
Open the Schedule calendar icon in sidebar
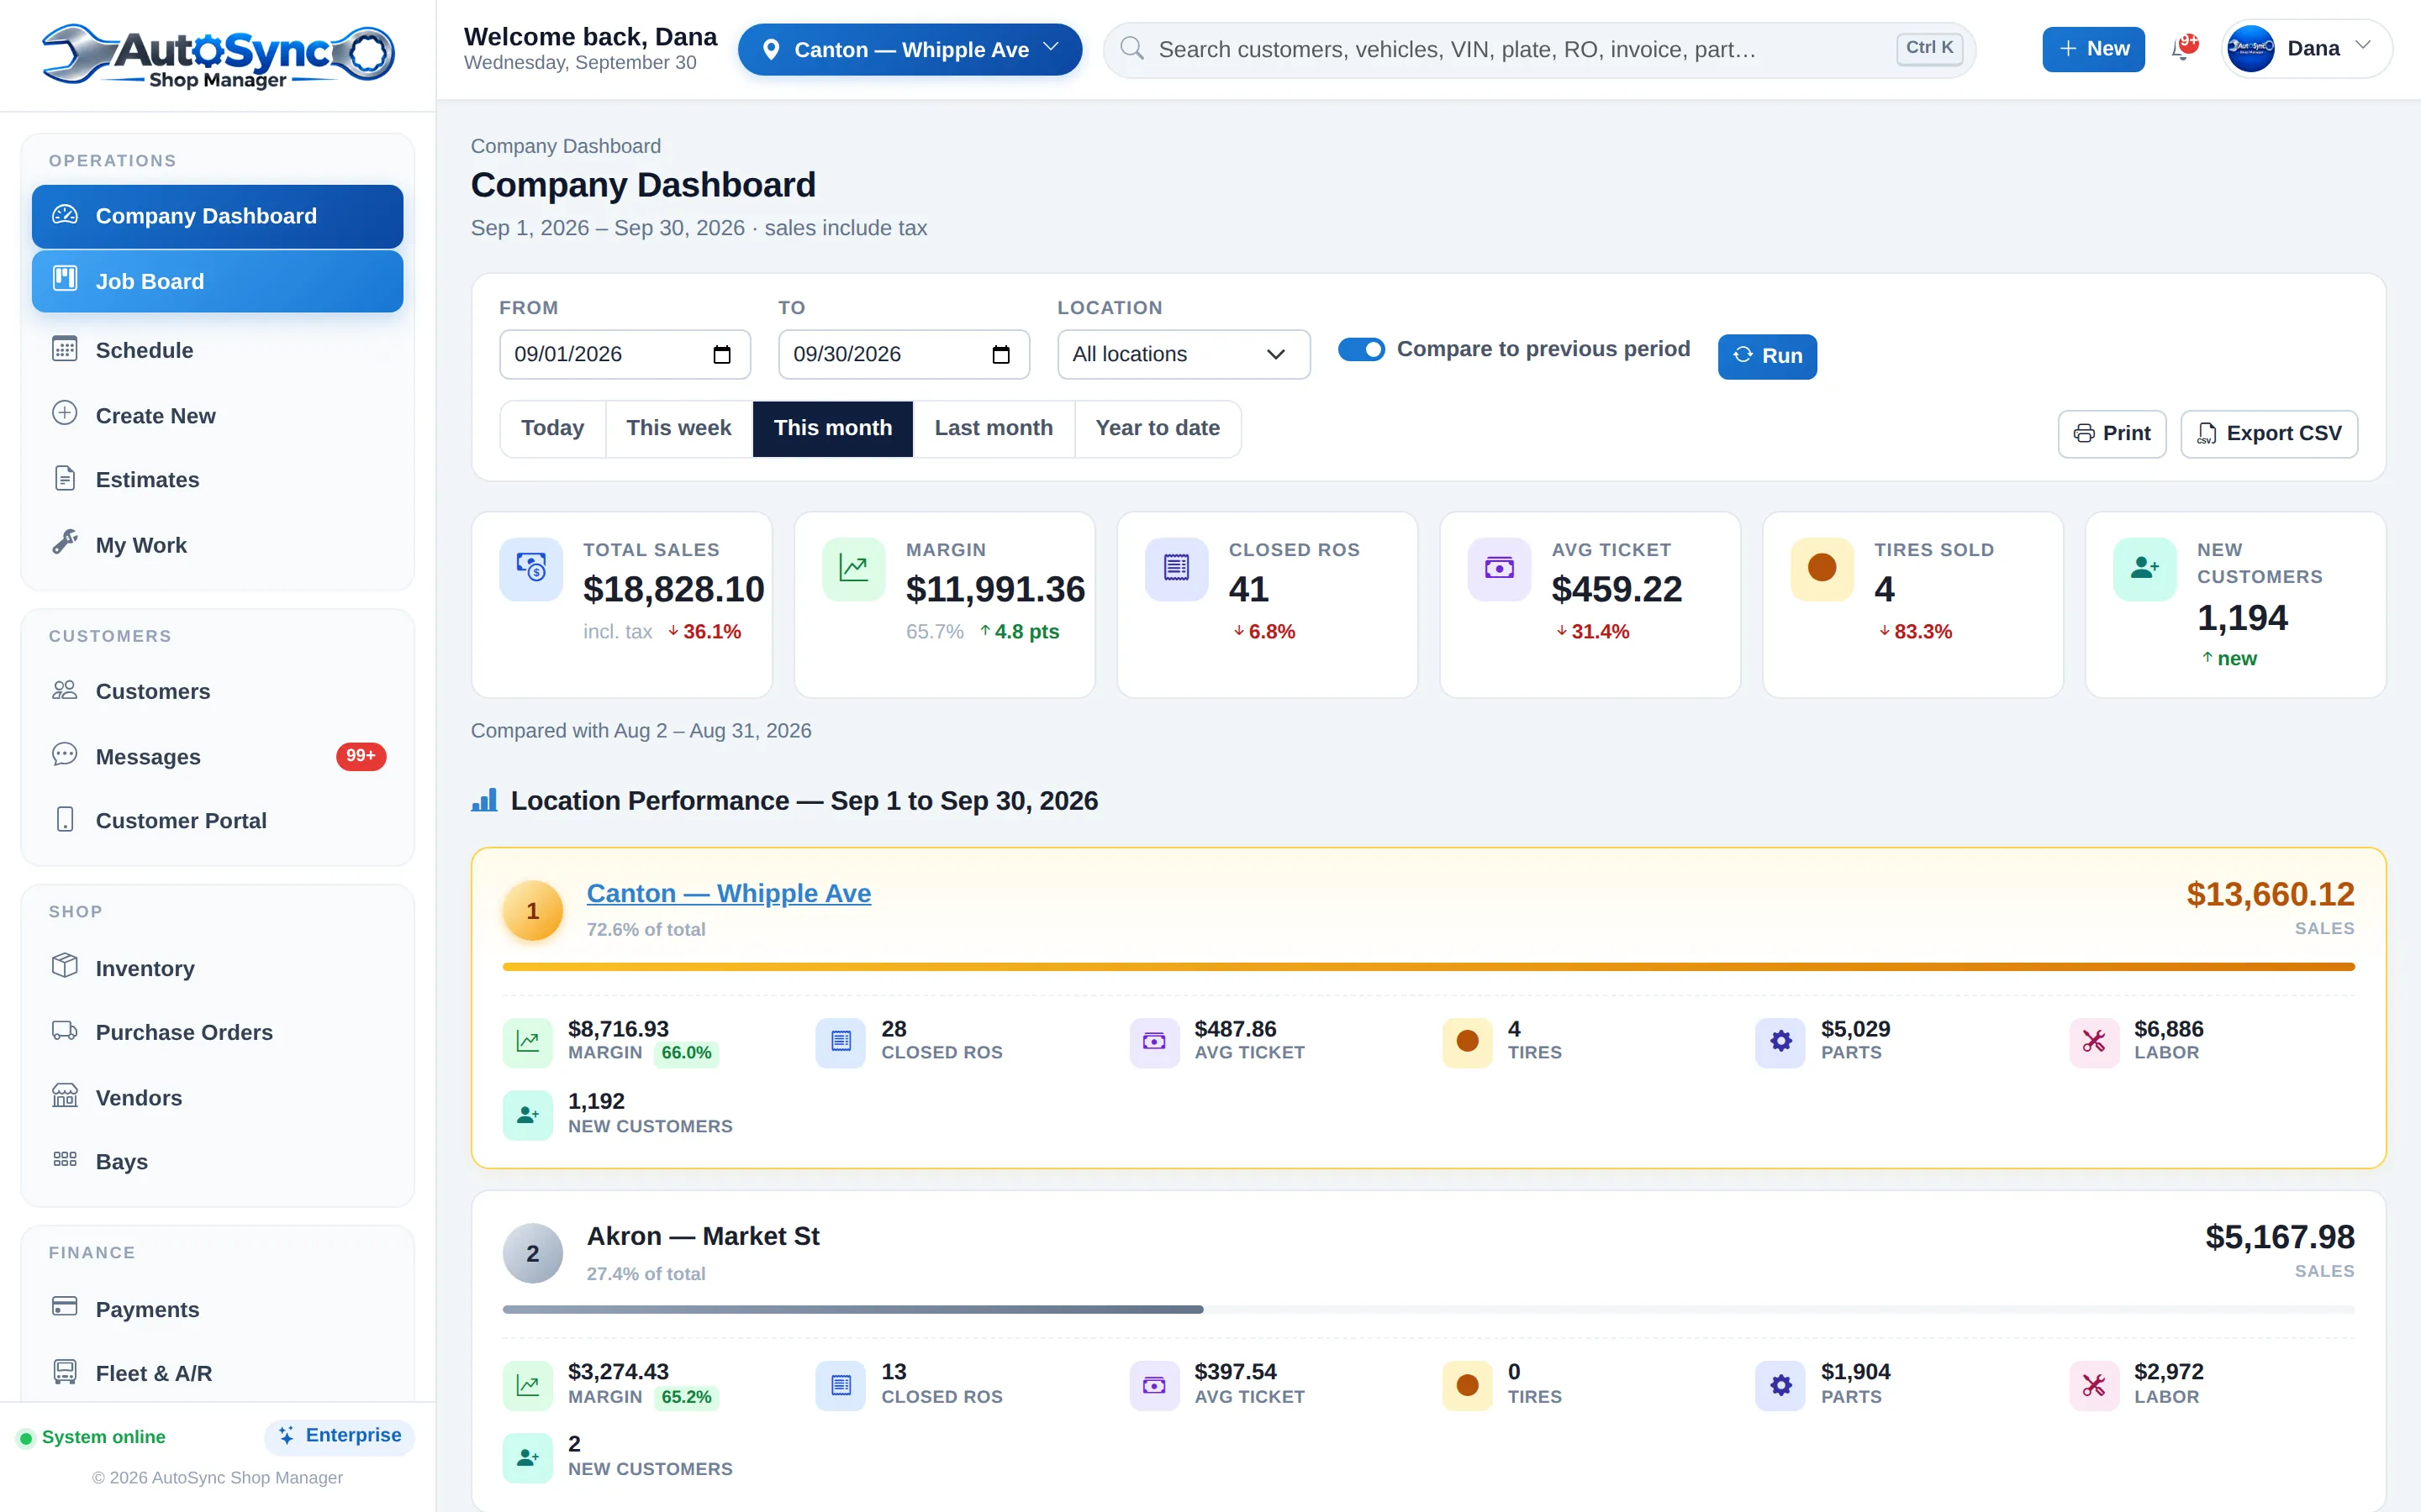point(65,349)
